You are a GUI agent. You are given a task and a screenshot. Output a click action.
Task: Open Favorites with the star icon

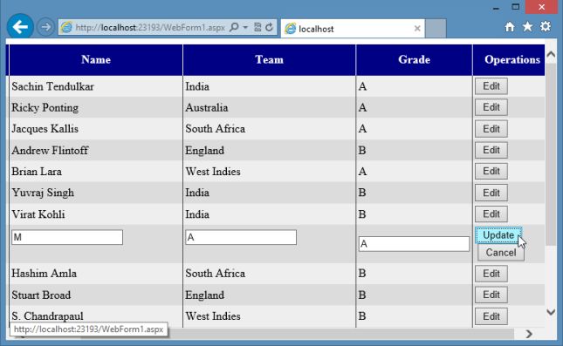[x=527, y=26]
